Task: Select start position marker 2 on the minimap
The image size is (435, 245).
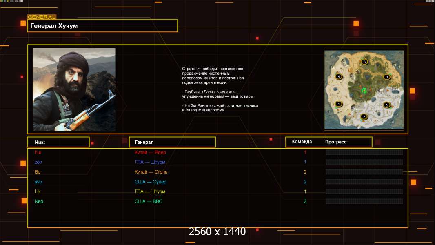Action: click(x=364, y=117)
